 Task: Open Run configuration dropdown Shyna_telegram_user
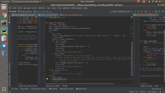[121, 11]
